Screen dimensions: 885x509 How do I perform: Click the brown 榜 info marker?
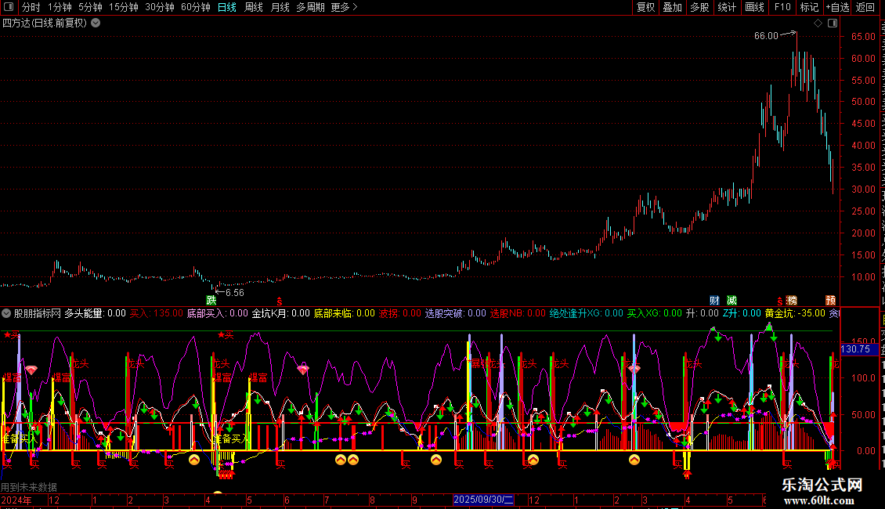(792, 300)
